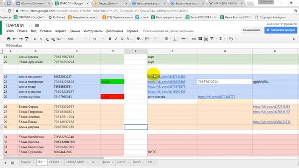
Task: Click the Print icon in the toolbar
Action: 8,39
